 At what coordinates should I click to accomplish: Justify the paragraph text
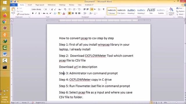click(x=79, y=13)
